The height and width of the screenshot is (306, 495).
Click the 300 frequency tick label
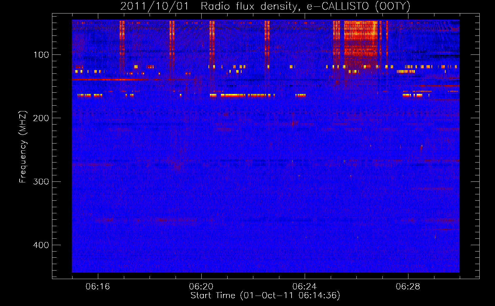(41, 181)
